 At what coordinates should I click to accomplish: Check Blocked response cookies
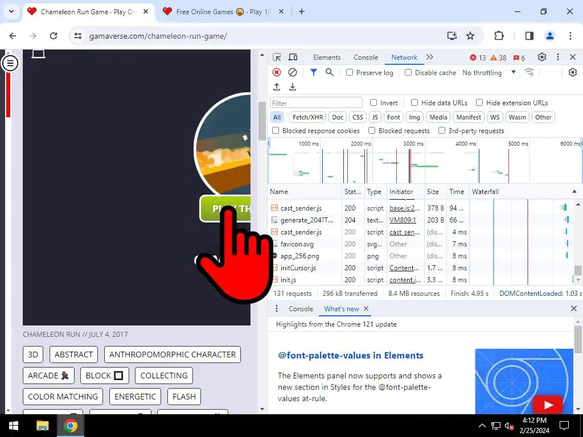pos(276,130)
